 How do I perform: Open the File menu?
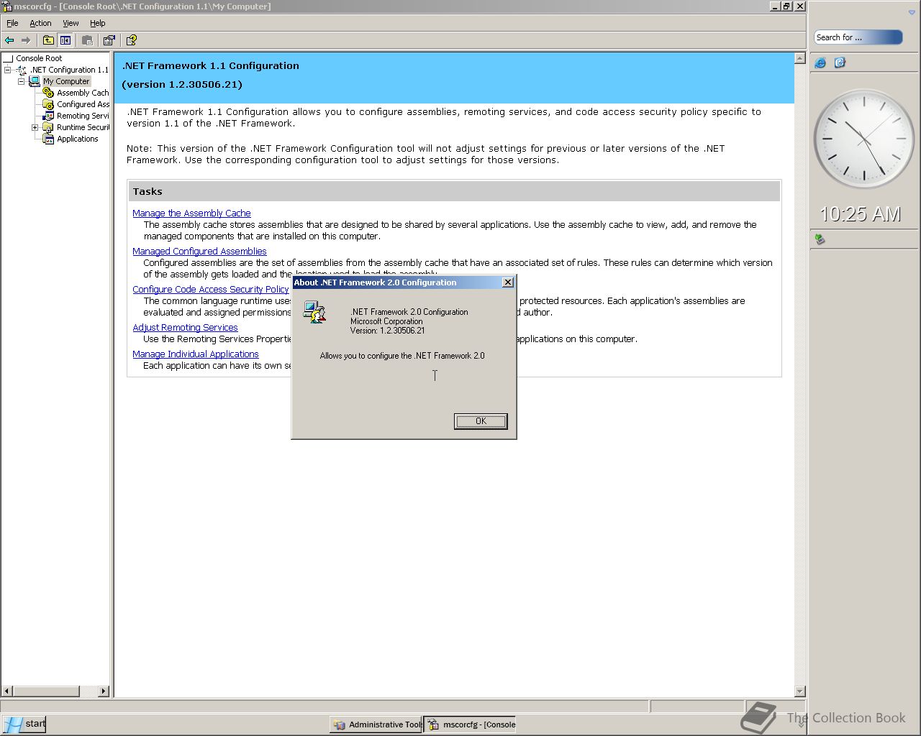coord(12,23)
